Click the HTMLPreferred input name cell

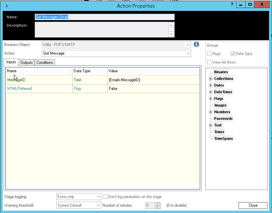point(39,89)
